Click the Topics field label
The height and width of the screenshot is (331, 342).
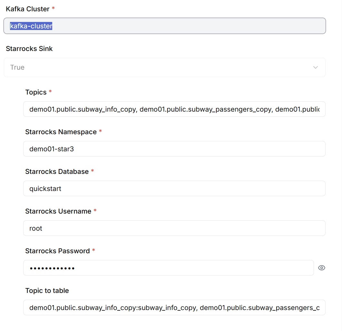pos(36,92)
